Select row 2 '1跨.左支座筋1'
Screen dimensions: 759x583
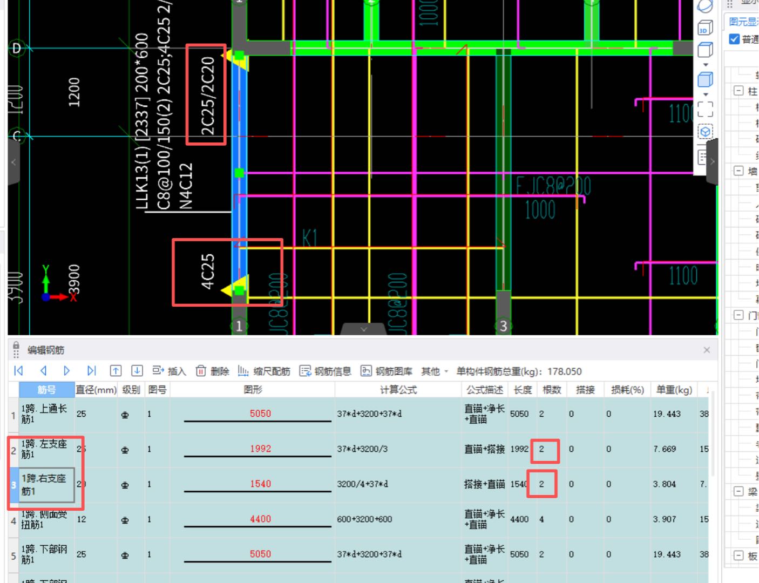click(46, 449)
